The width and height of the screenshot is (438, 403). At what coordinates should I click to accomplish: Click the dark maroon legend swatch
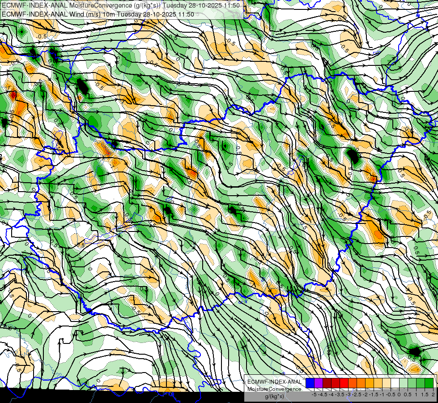click(327, 383)
